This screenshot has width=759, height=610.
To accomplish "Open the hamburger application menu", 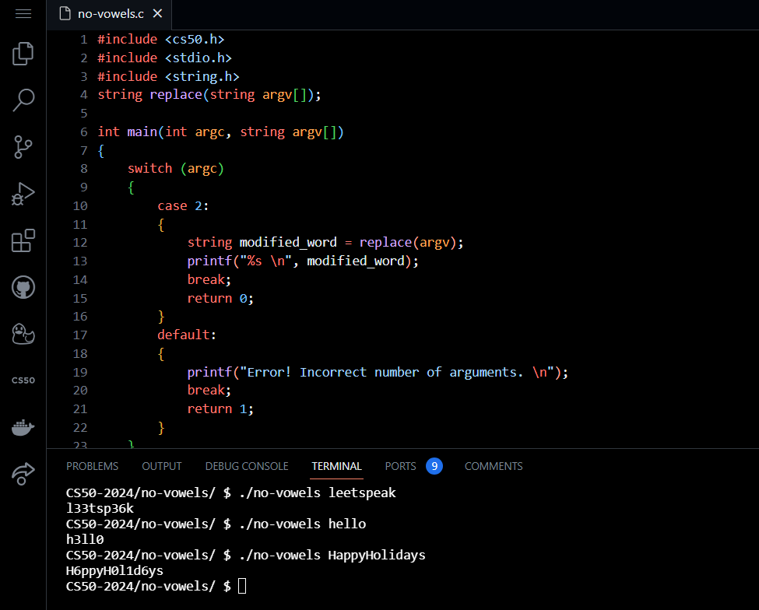I will pyautogui.click(x=23, y=13).
